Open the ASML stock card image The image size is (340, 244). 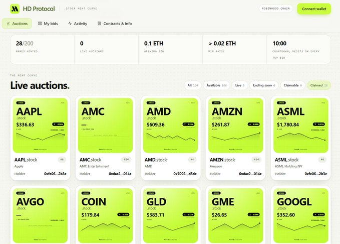pyautogui.click(x=301, y=125)
